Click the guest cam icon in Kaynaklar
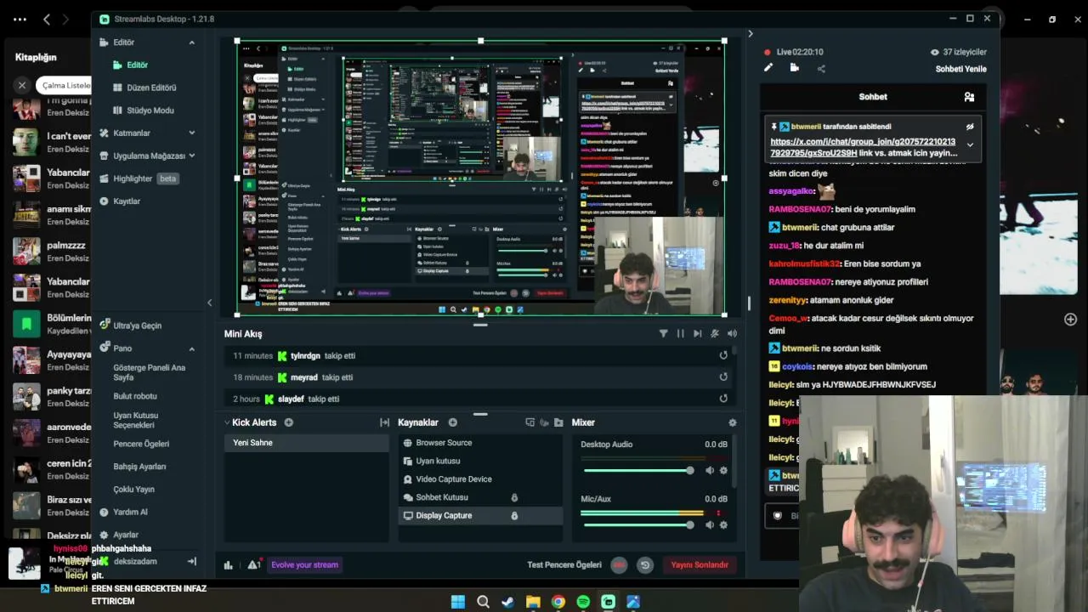This screenshot has width=1088, height=612. point(544,422)
